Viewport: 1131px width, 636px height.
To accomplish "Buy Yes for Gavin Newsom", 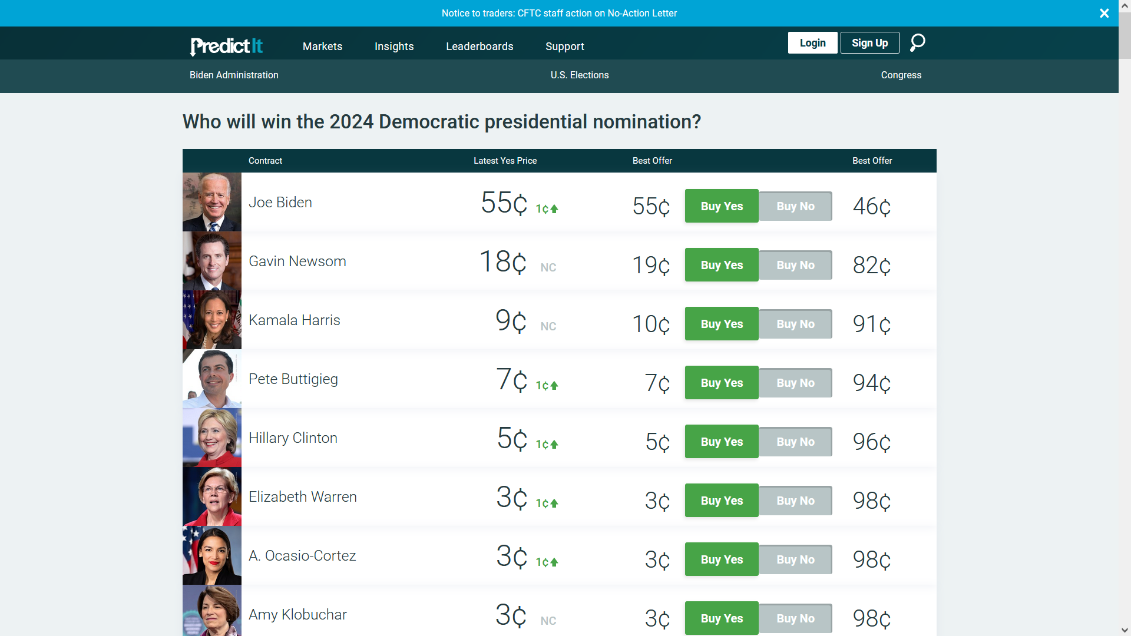I will point(722,265).
